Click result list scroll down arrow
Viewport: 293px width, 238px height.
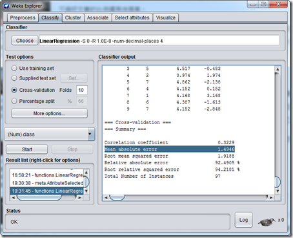(x=86, y=191)
